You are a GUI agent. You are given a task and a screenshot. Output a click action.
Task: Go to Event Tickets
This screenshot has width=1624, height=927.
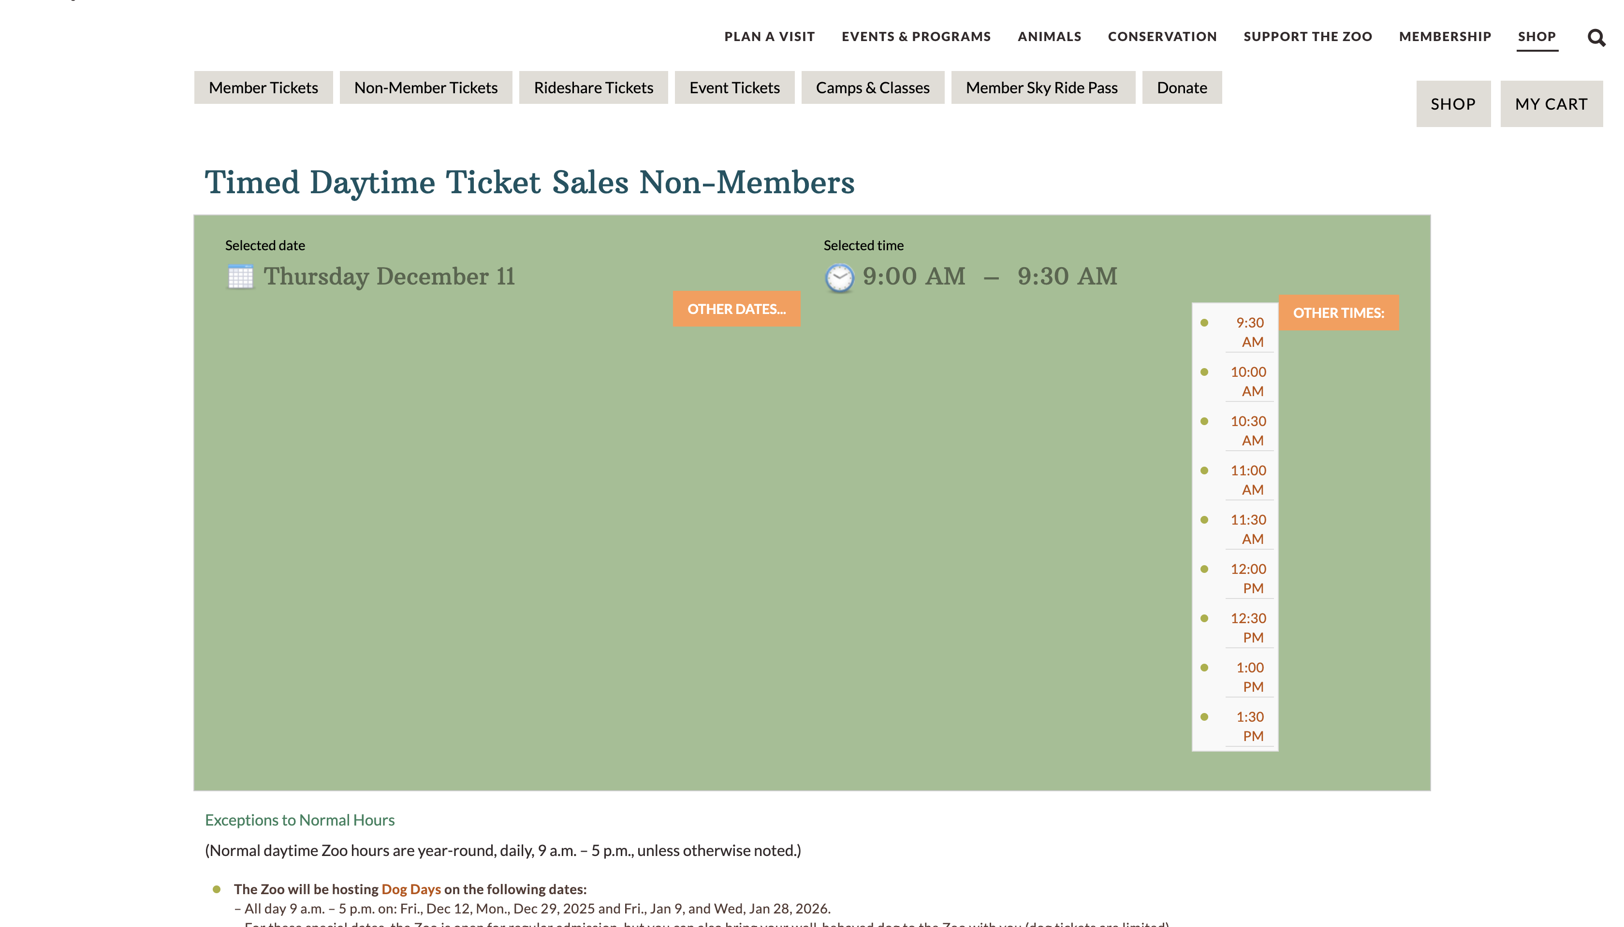click(x=734, y=87)
